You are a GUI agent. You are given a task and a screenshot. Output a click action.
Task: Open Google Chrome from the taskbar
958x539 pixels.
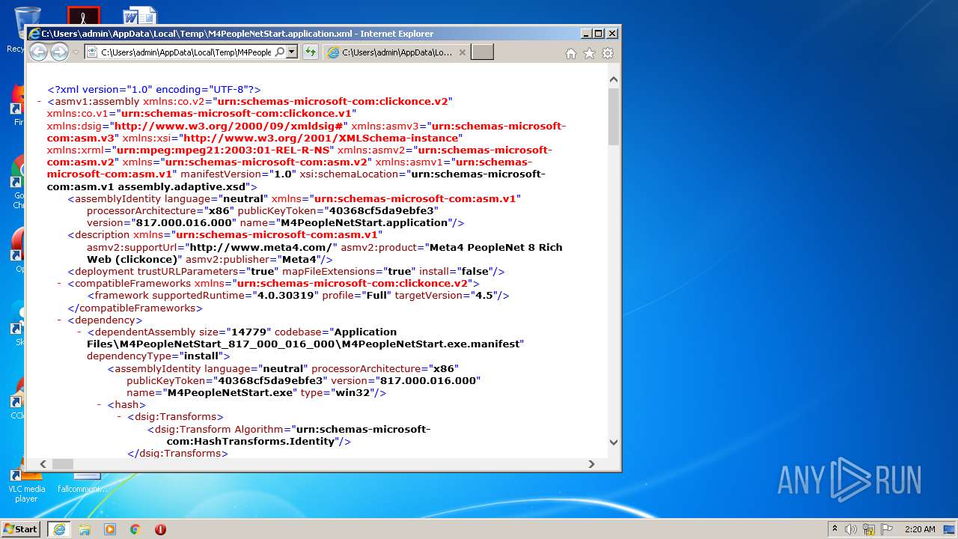135,529
